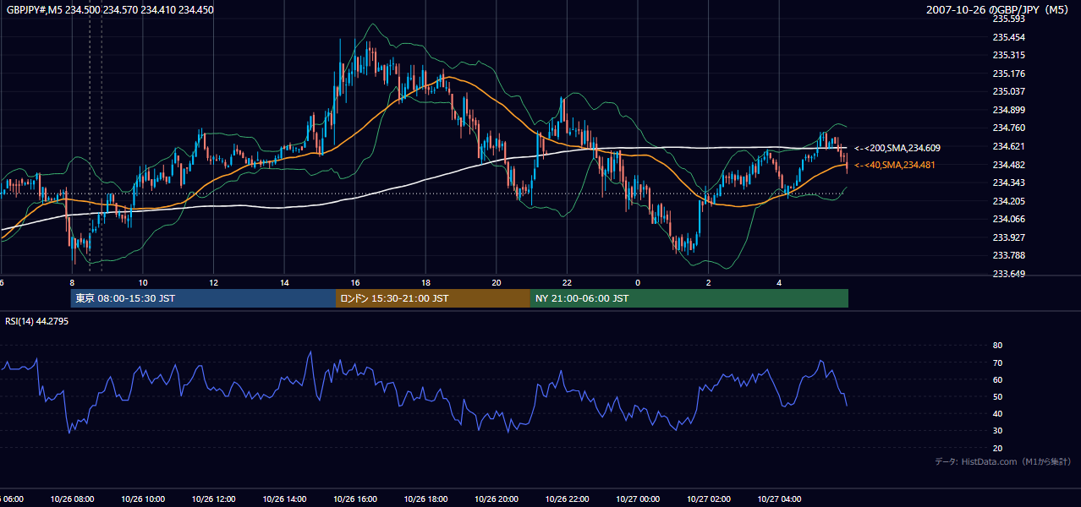The width and height of the screenshot is (1081, 507).
Task: Click RSI axis level 70
Action: [997, 363]
